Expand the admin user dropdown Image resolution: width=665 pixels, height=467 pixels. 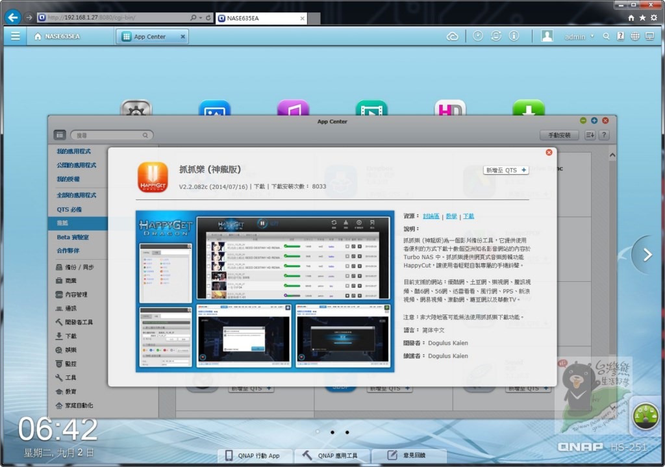click(x=579, y=37)
